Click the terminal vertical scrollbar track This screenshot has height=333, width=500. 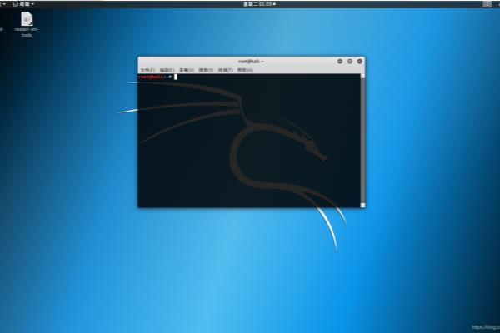[x=362, y=141]
